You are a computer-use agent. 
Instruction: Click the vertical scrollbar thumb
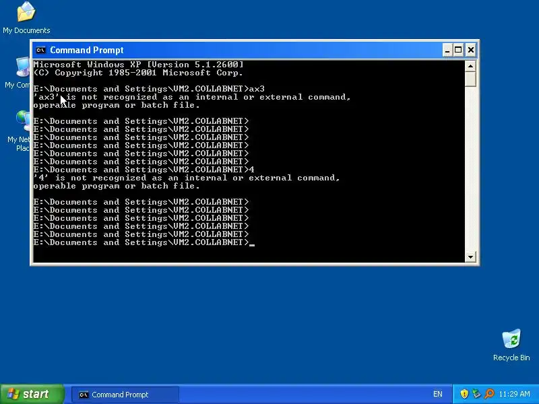(x=470, y=79)
